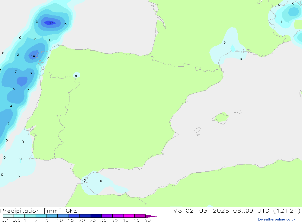Click the 45–50 mm legend color swatch
This screenshot has height=222, width=302.
(x=140, y=216)
